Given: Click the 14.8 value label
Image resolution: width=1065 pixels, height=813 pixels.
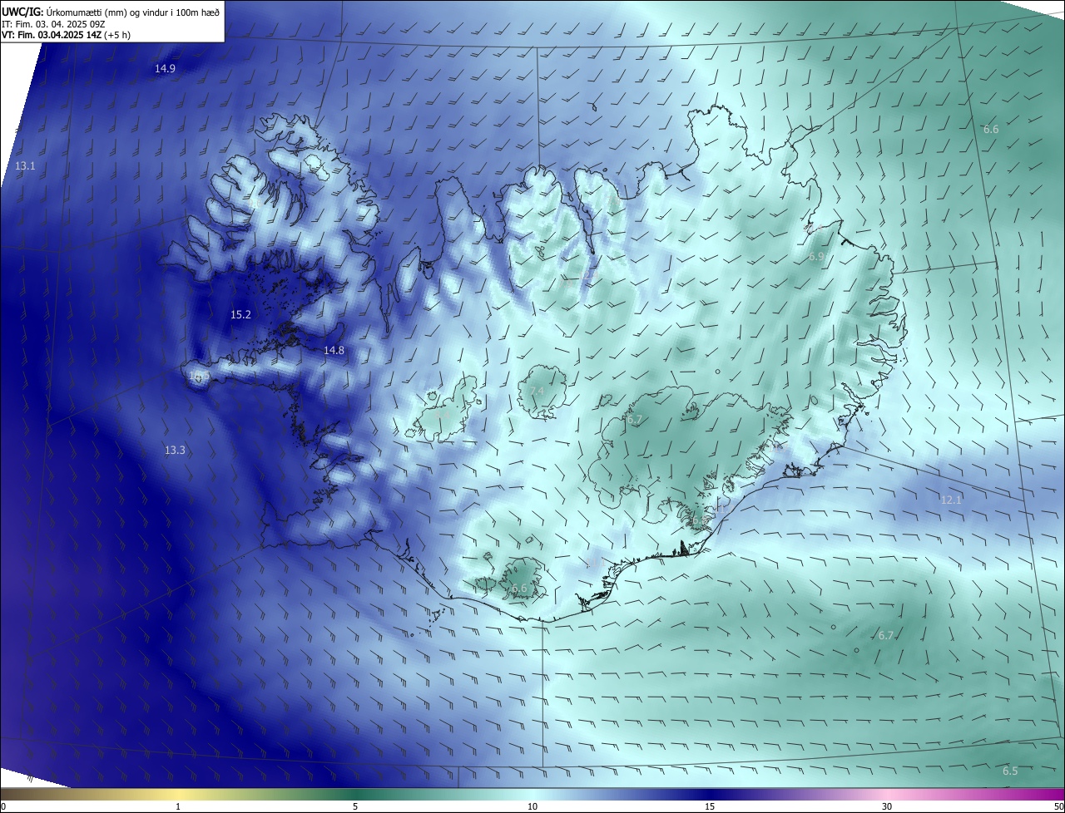Looking at the screenshot, I should coord(334,351).
